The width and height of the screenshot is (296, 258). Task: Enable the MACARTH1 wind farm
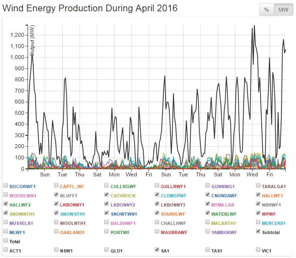[208, 222]
